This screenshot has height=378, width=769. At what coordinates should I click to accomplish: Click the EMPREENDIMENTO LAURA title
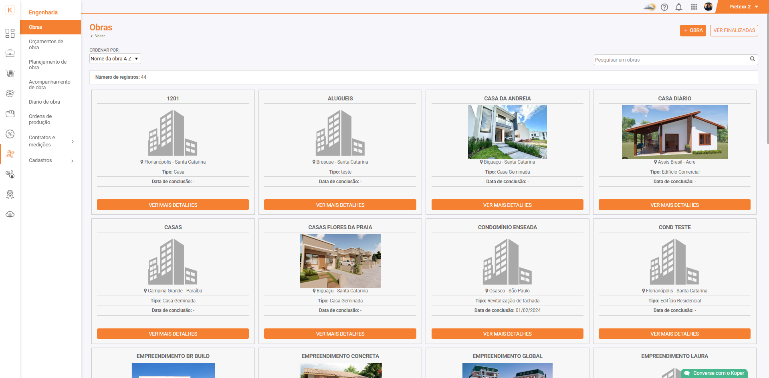coord(674,356)
